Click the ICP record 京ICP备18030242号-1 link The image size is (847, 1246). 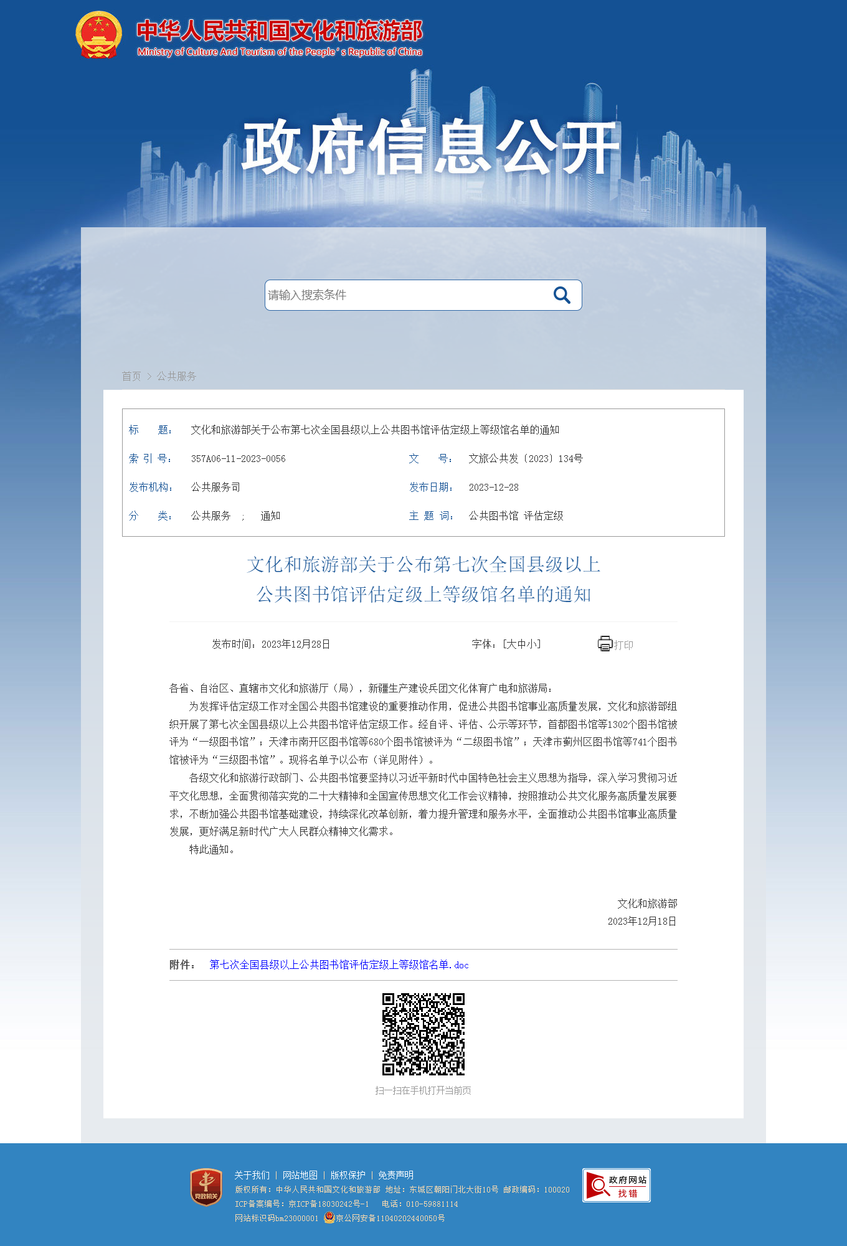tap(328, 1204)
